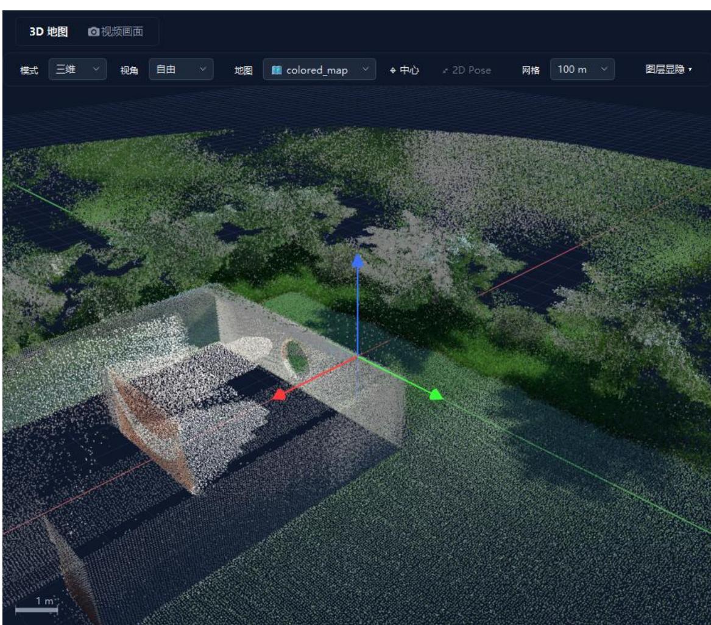Click the 模式 label text
The height and width of the screenshot is (625, 711).
point(29,70)
